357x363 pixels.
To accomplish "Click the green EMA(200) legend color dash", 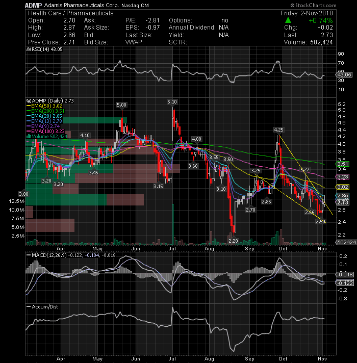I will pyautogui.click(x=29, y=111).
